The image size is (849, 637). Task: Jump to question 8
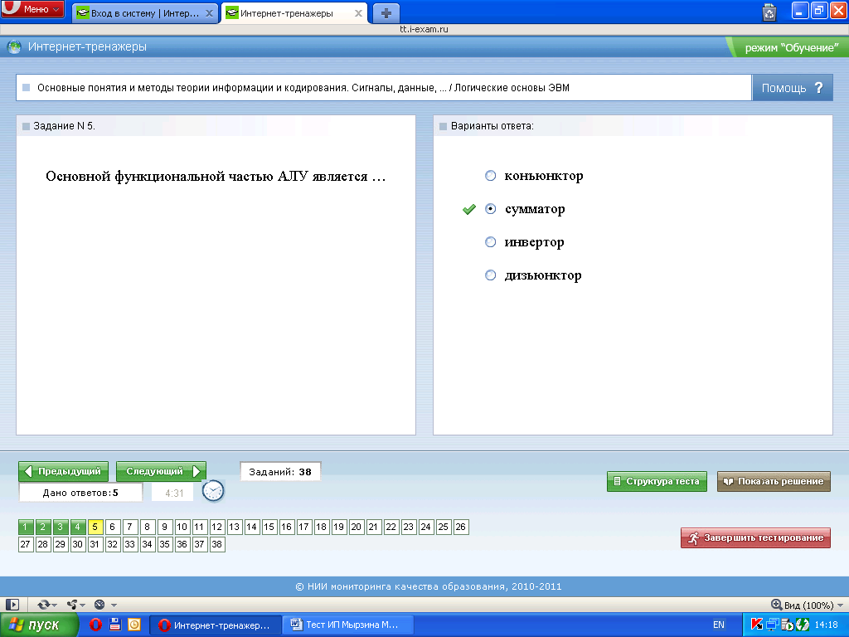147,527
